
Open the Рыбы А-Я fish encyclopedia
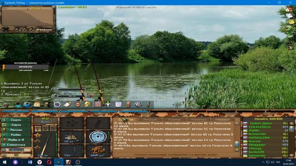[16, 140]
